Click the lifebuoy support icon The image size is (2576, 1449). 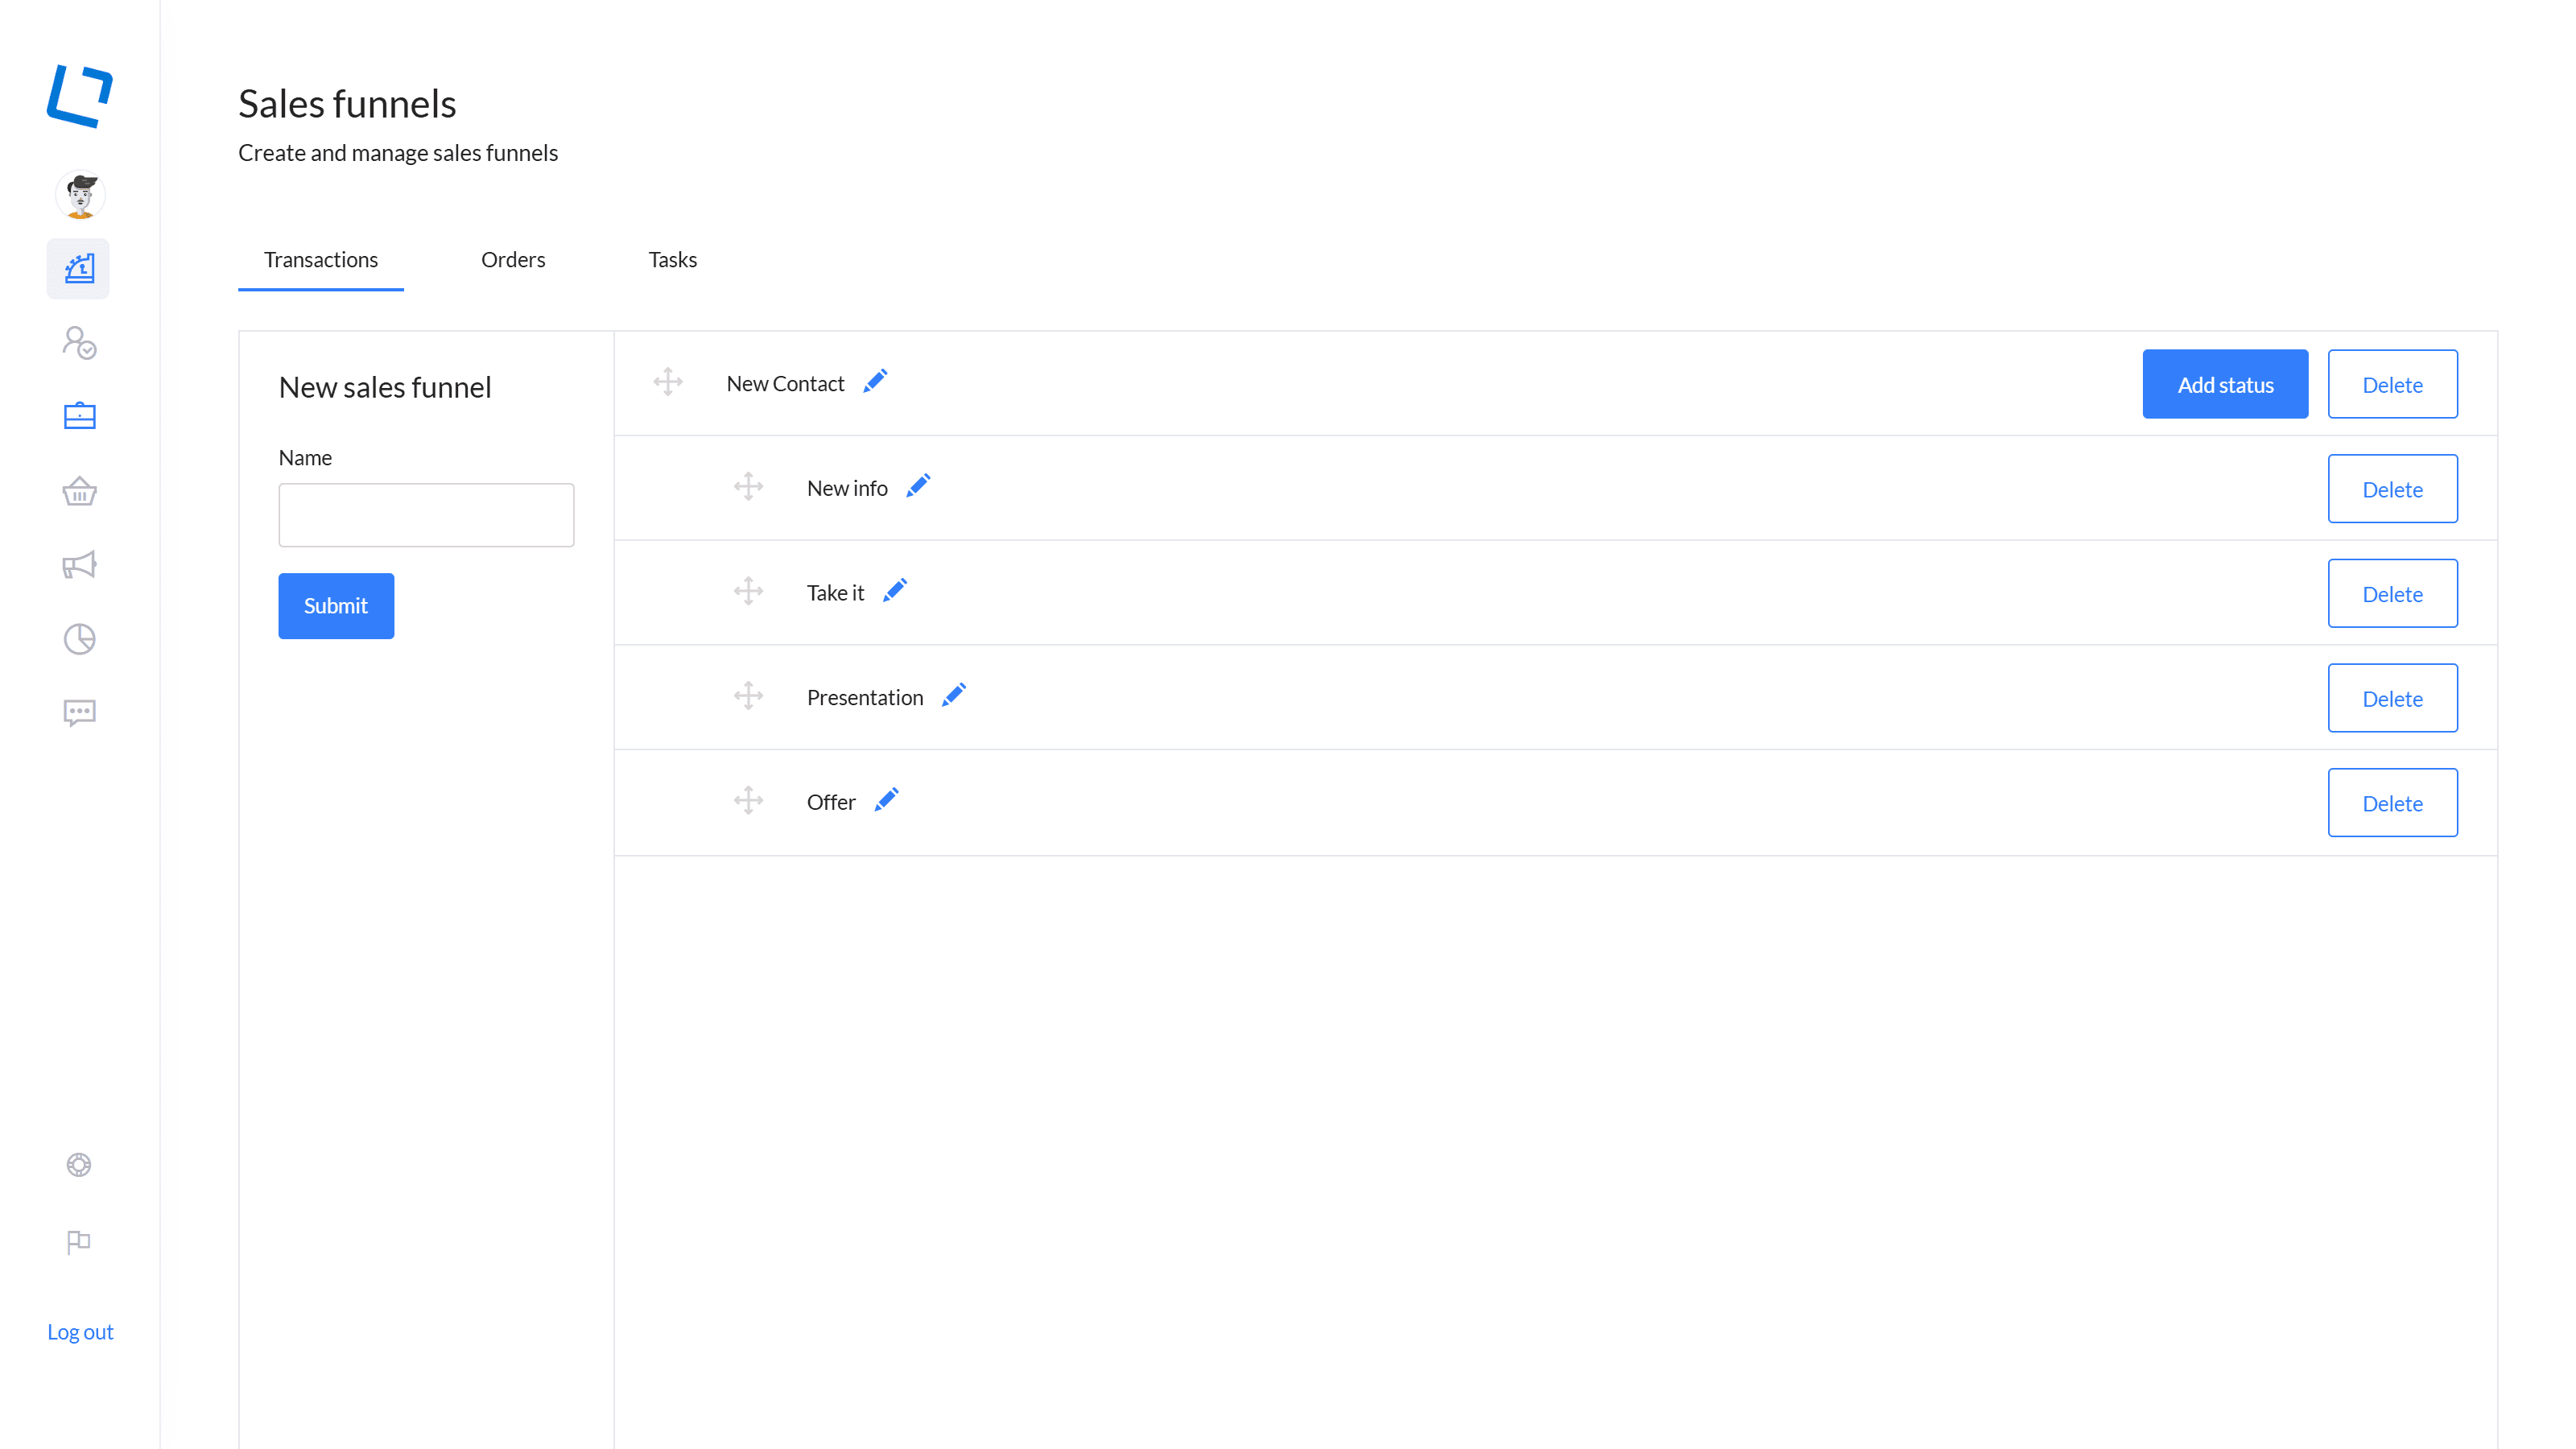79,1165
